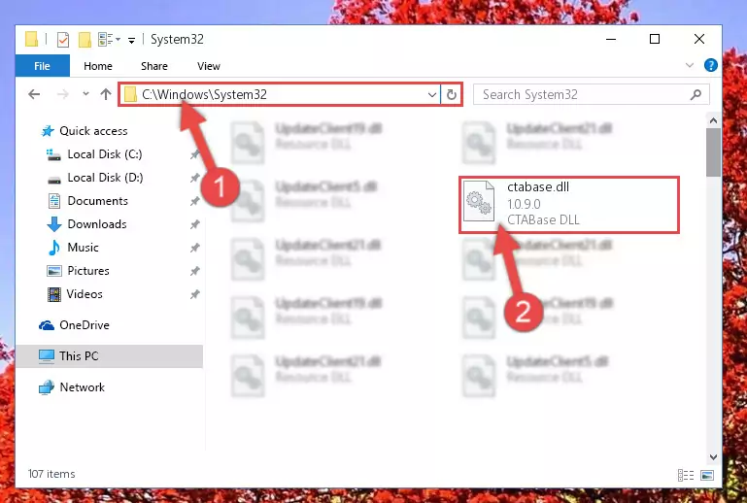Click the 107 items status text
This screenshot has height=503, width=747.
click(x=51, y=474)
